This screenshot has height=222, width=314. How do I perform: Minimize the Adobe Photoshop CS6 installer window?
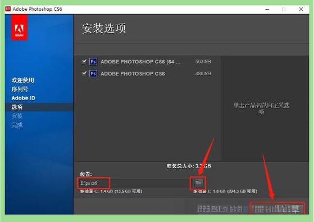pos(267,9)
